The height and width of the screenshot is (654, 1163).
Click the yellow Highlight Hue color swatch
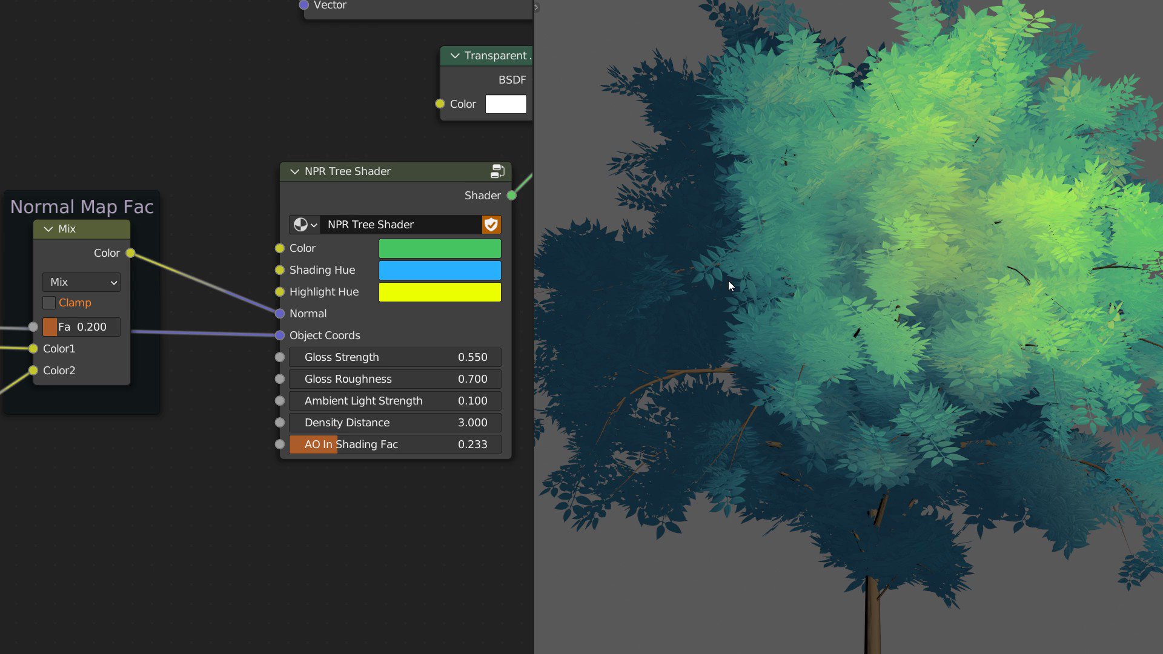(440, 292)
